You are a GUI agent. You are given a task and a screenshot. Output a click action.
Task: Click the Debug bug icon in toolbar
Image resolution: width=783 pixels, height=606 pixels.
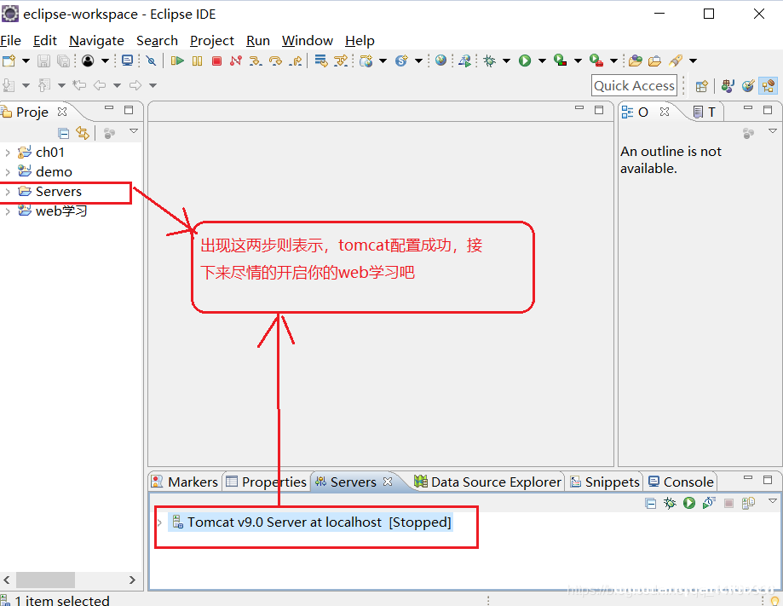pyautogui.click(x=489, y=61)
